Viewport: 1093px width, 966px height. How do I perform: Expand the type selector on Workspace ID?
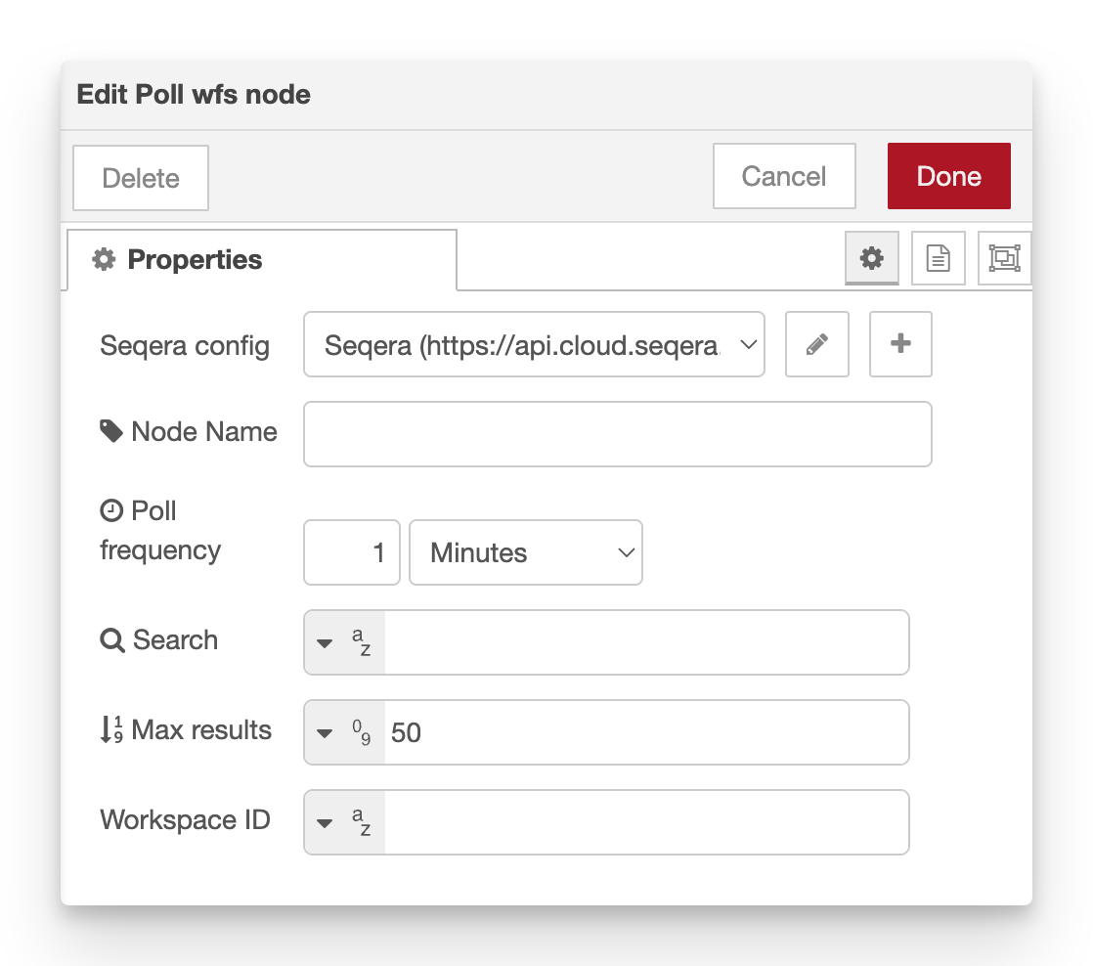coord(326,821)
